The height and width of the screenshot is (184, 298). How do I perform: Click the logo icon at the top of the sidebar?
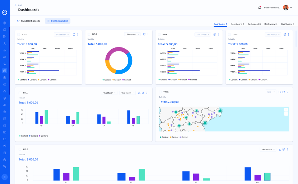tap(5, 12)
